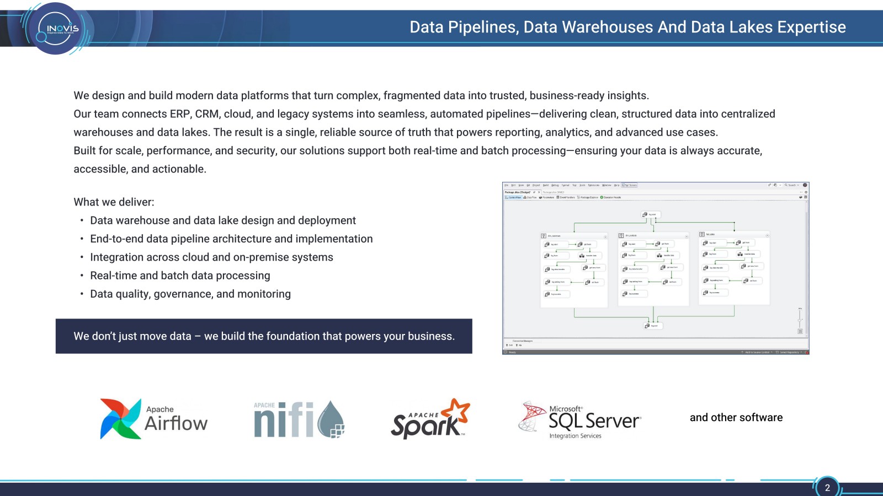The width and height of the screenshot is (883, 496).
Task: Select 'transfer data' task in fact_sales container
Action: (x=748, y=254)
